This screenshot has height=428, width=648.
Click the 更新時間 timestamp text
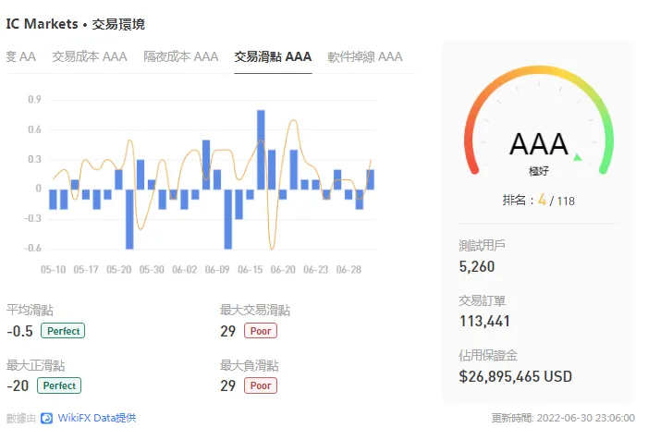[x=563, y=418]
